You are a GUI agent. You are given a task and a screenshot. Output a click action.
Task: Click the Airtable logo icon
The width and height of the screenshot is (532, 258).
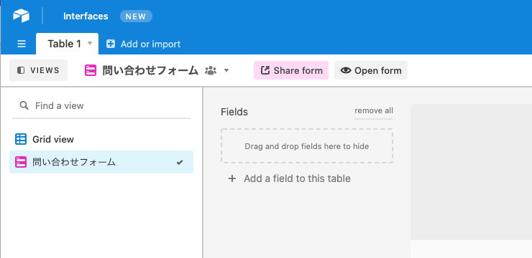[x=21, y=16]
